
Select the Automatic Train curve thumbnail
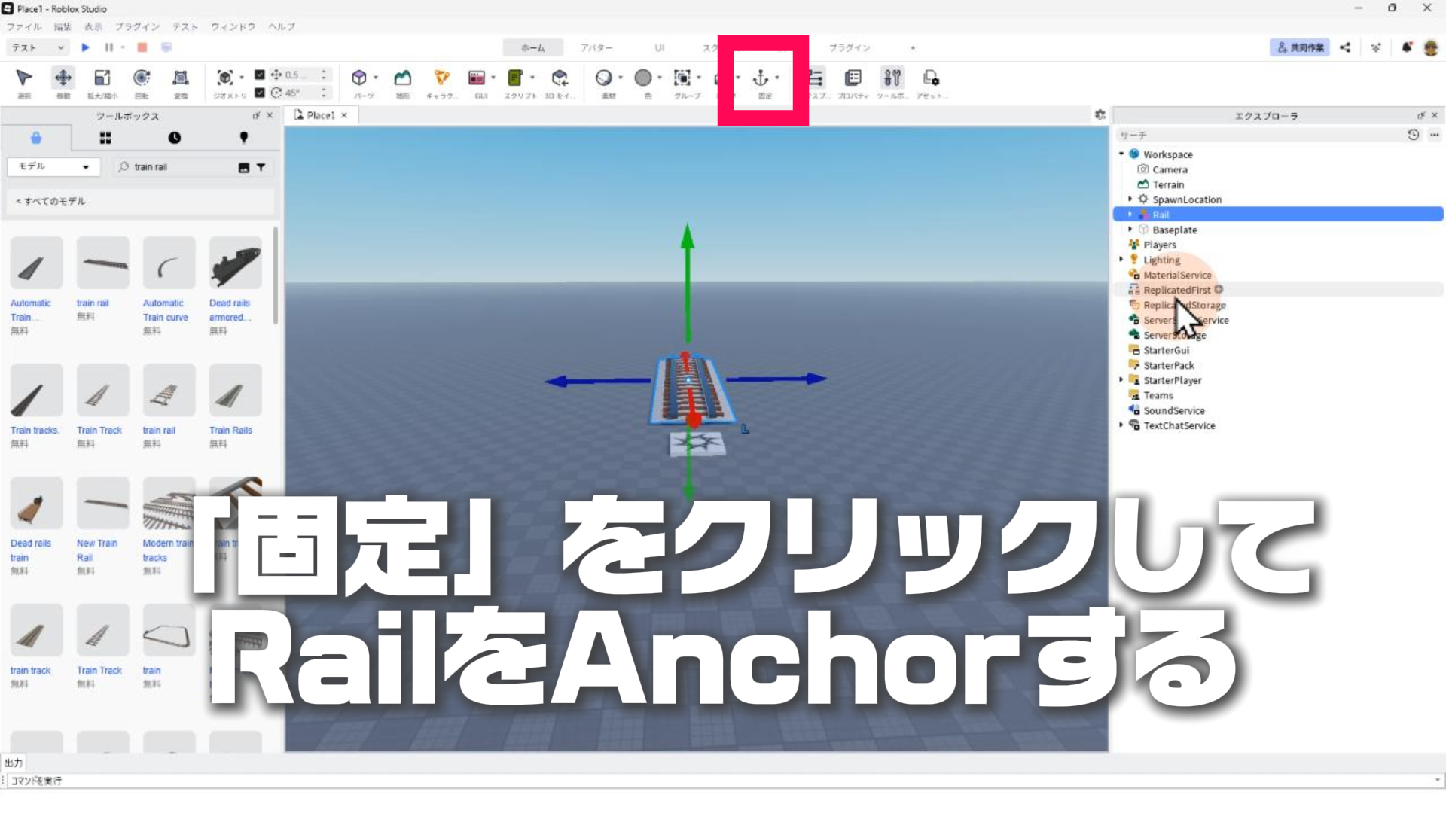pyautogui.click(x=169, y=263)
